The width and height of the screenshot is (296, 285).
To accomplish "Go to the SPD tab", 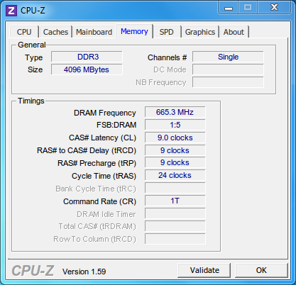I will tap(167, 32).
